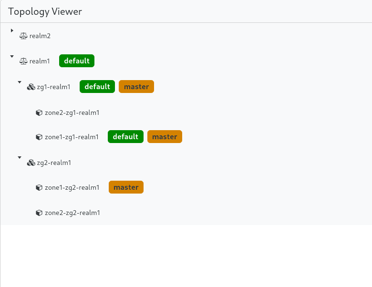The width and height of the screenshot is (372, 287).
Task: Click the default badge beside zone1-zg1-realm1
Action: [x=125, y=137]
